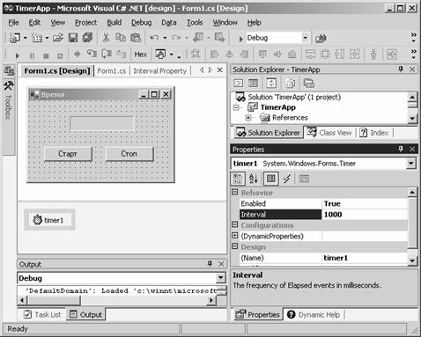421x337 pixels.
Task: Click the (Name) property value timer1
Action: coord(365,258)
